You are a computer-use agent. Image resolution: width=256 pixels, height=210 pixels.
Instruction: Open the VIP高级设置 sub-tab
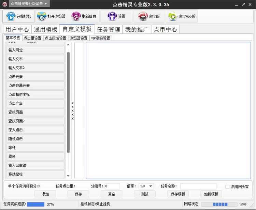pos(100,38)
